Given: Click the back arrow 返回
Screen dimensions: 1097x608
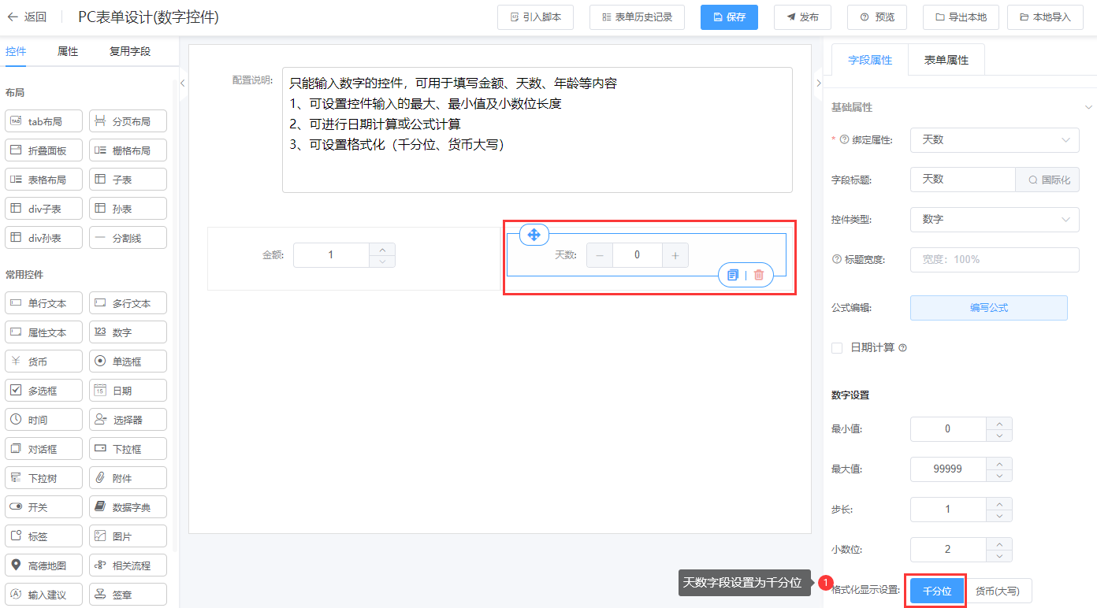Looking at the screenshot, I should (26, 17).
